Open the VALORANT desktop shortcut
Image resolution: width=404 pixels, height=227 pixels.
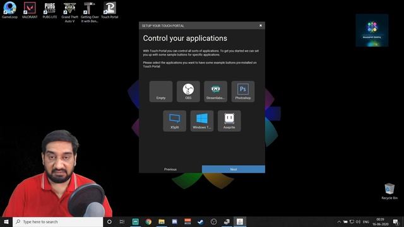click(30, 10)
